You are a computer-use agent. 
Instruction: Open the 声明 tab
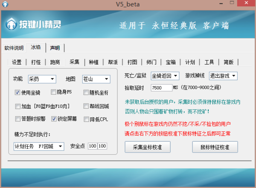(x=55, y=48)
